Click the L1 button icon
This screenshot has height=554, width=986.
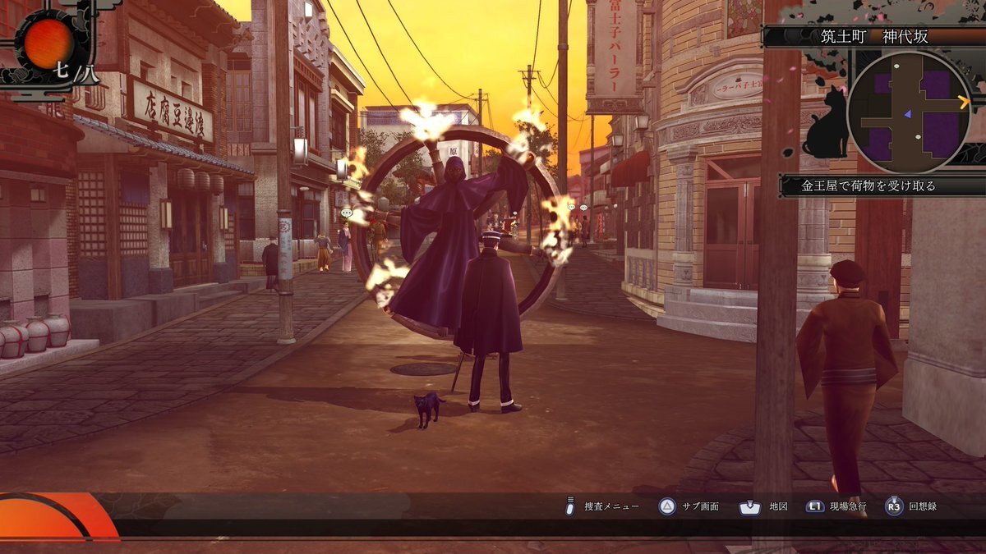[814, 506]
